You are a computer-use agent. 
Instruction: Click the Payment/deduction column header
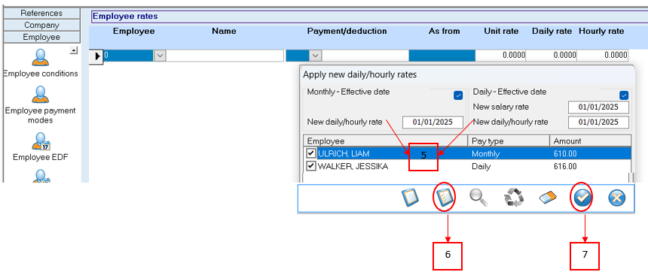tap(347, 32)
